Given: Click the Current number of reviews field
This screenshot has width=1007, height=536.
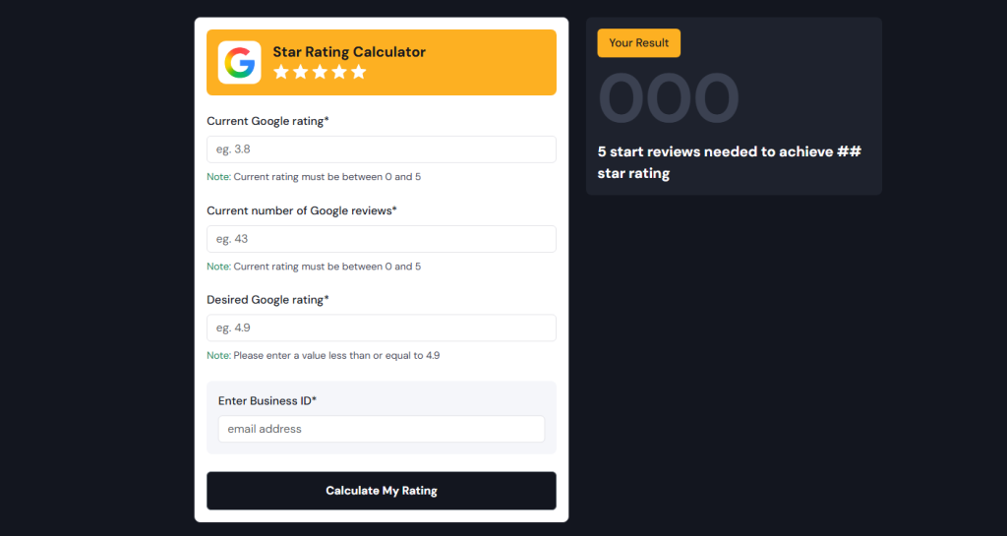Looking at the screenshot, I should [x=381, y=239].
